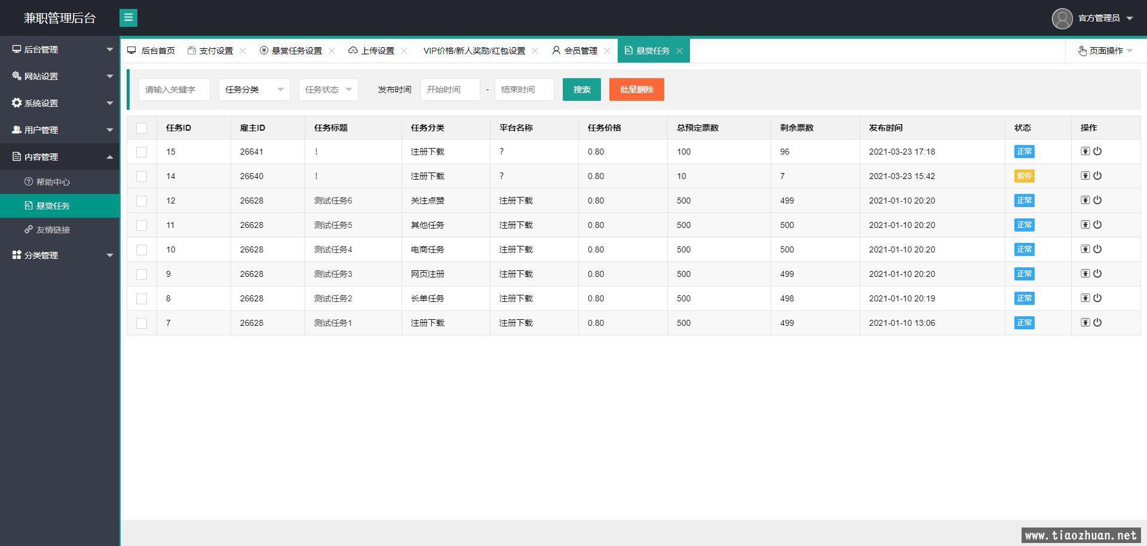
Task: Expand the 分类管理 sidebar menu
Action: (x=60, y=255)
